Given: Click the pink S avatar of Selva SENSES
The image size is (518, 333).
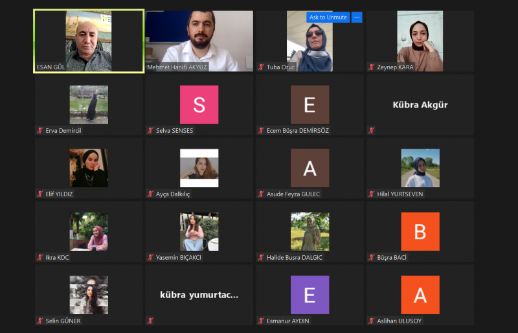Looking at the screenshot, I should (x=199, y=104).
